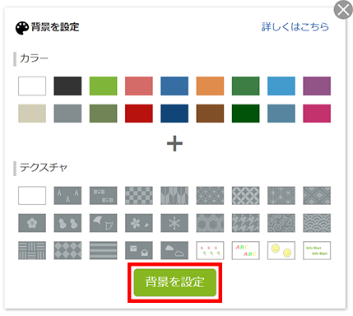Choose the orange color swatch
The width and height of the screenshot is (353, 316).
210,86
